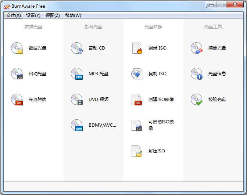Click the 启动光盘 boot disc icon
The image size is (247, 195).
pyautogui.click(x=17, y=74)
